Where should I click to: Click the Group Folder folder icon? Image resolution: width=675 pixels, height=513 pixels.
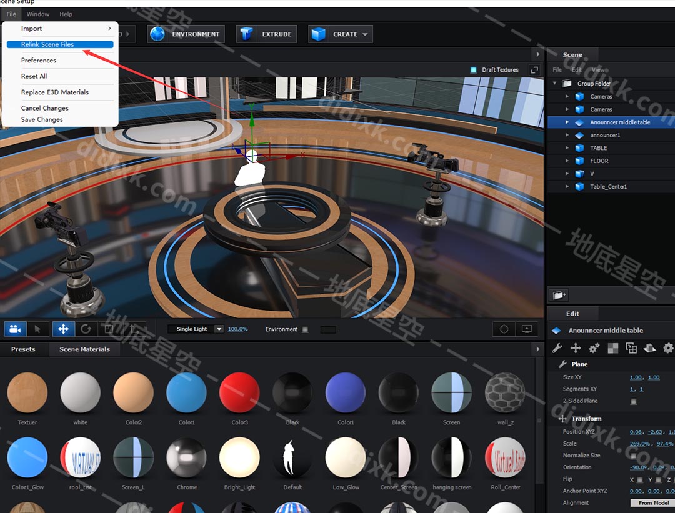coord(567,84)
